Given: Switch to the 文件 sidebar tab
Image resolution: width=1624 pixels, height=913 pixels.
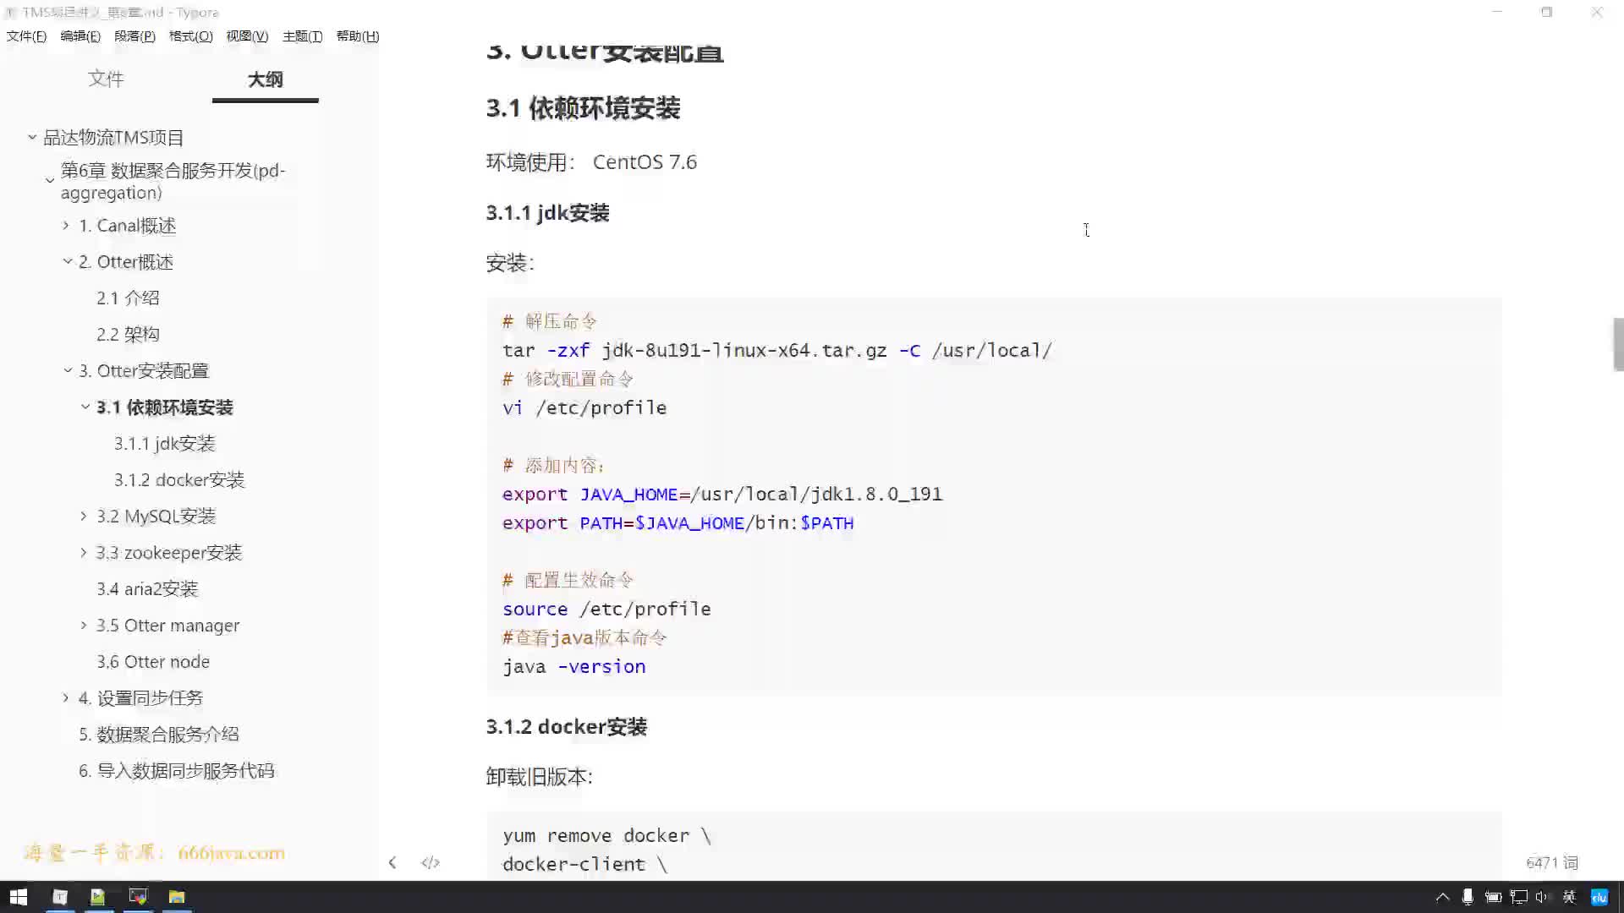Looking at the screenshot, I should (x=106, y=79).
